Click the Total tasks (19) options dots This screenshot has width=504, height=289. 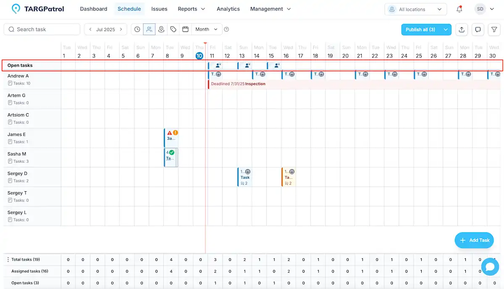tap(8, 260)
